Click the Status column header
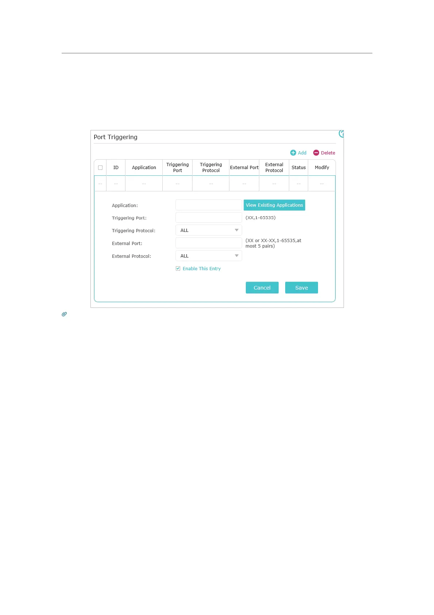 [x=299, y=168]
